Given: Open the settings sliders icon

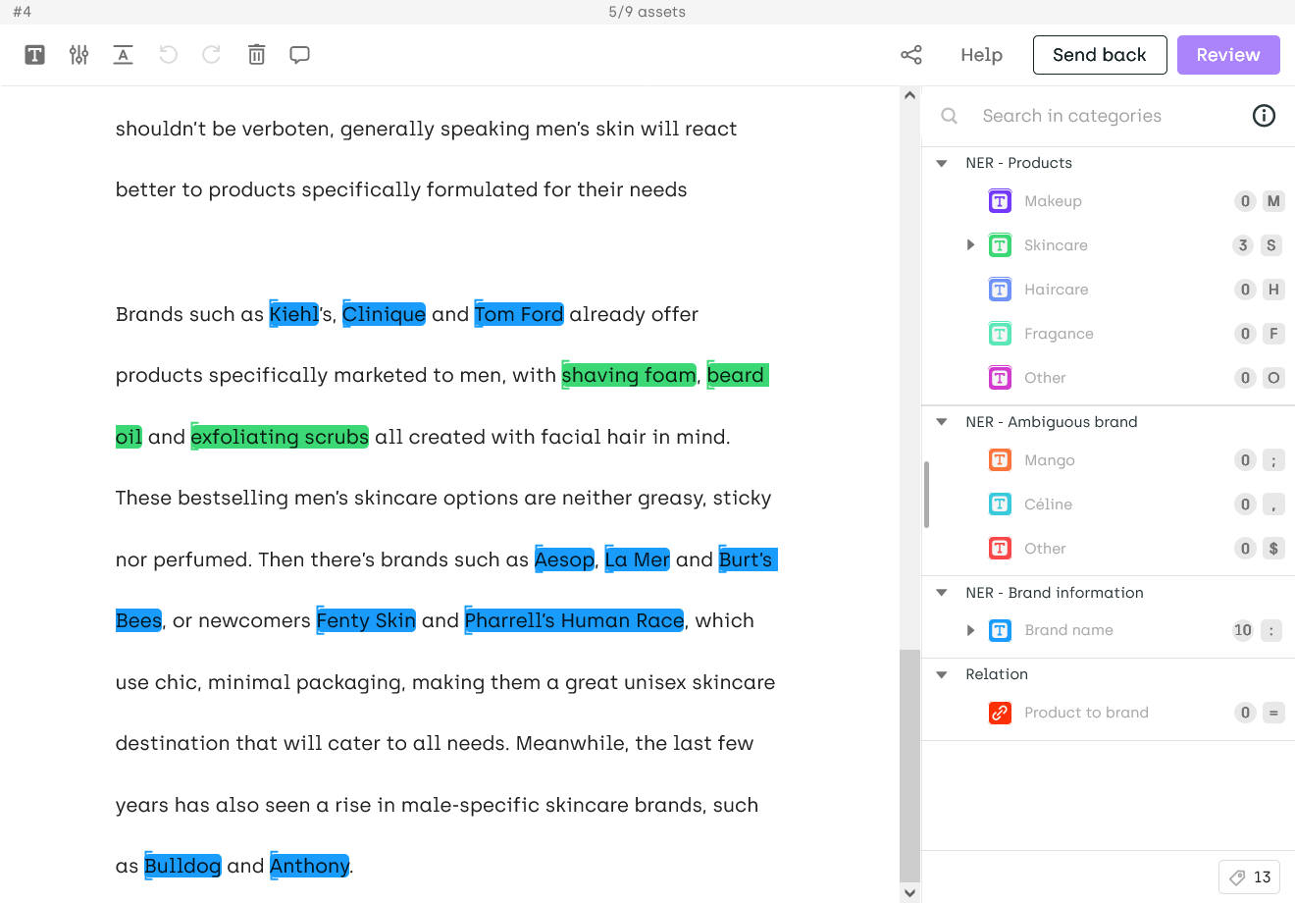Looking at the screenshot, I should click(79, 55).
